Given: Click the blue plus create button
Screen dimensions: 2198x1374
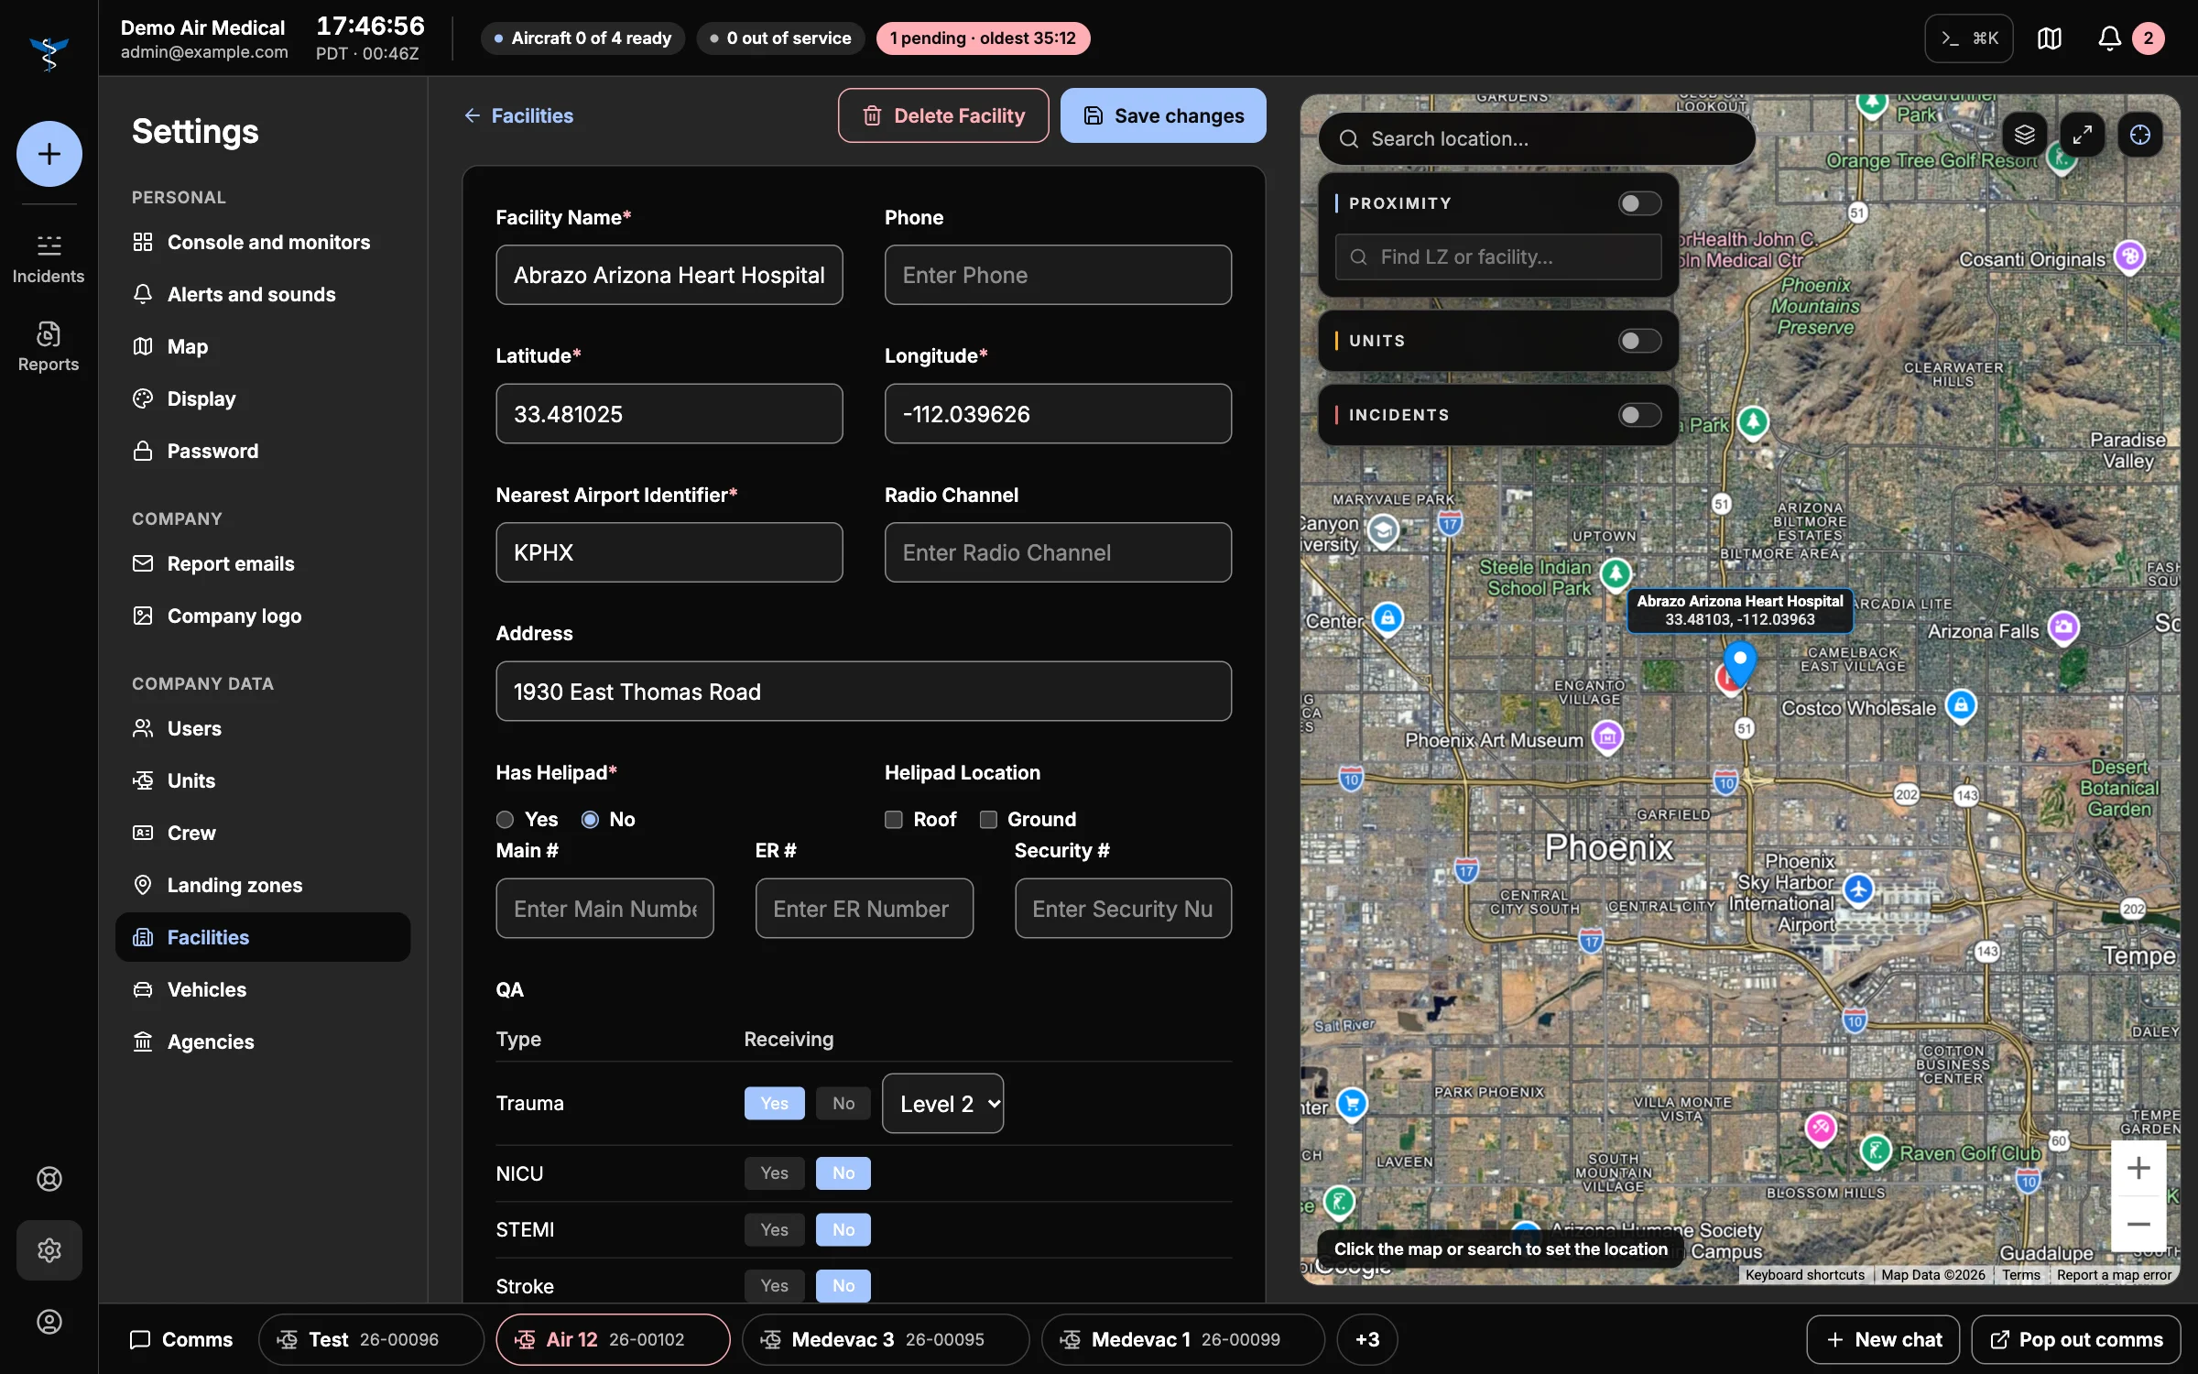Looking at the screenshot, I should [49, 154].
